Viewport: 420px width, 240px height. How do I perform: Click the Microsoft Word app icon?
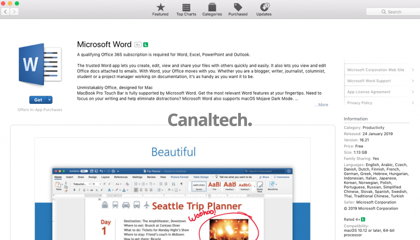(x=40, y=64)
